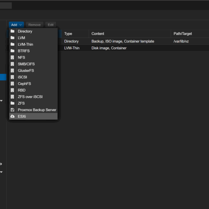Select CephFS menu entry
Screen dimensions: 209x209
pyautogui.click(x=33, y=84)
